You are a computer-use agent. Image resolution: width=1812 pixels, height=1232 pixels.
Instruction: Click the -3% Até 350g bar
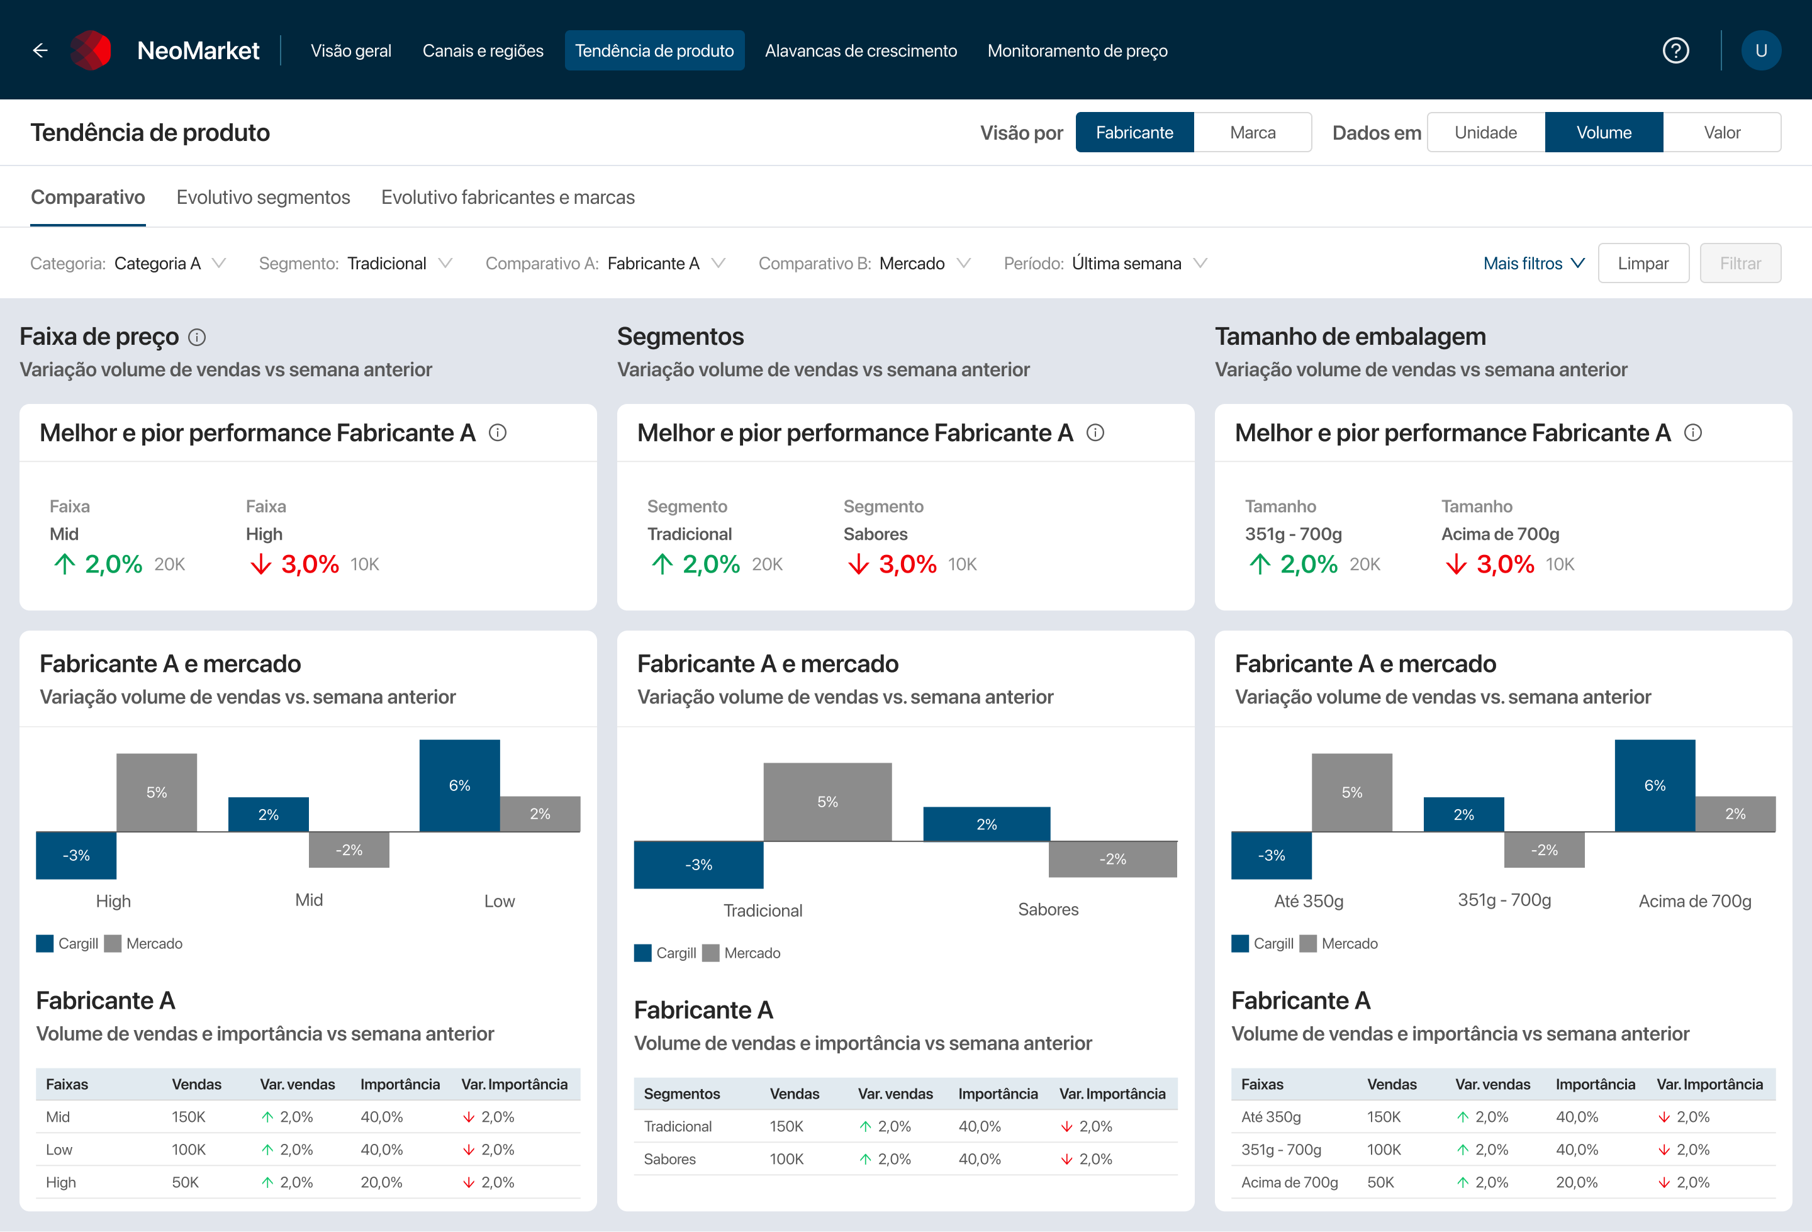(x=1272, y=855)
